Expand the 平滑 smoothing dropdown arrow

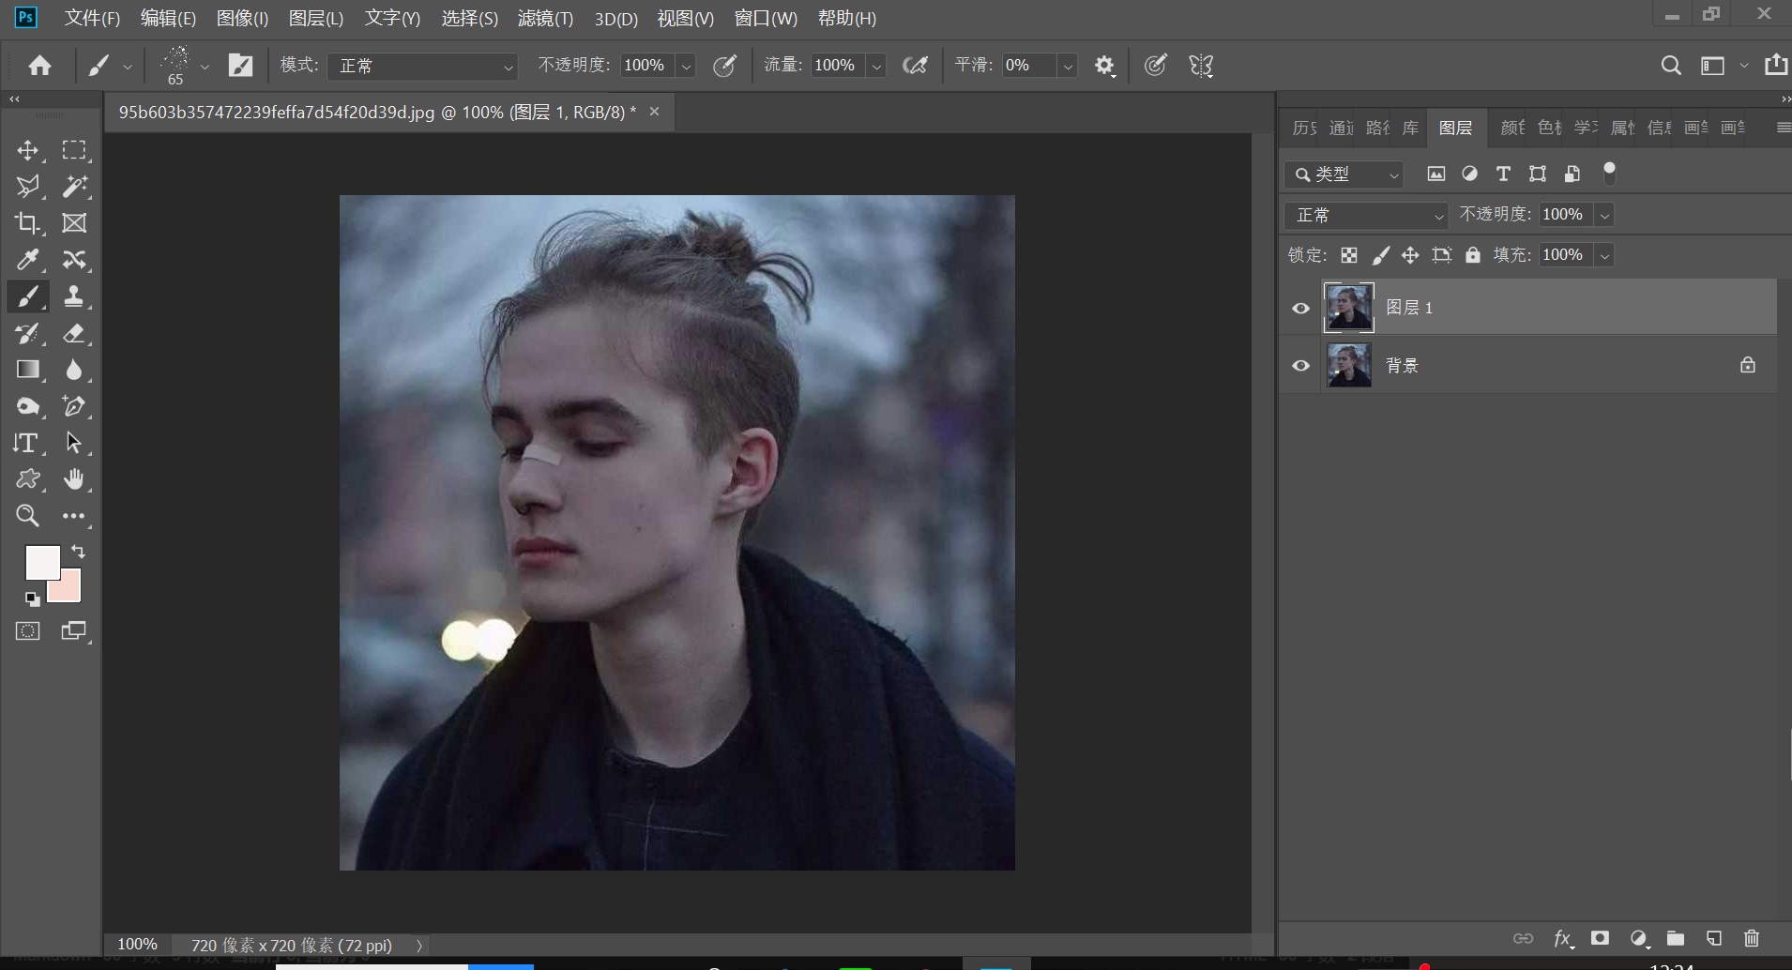1068,66
